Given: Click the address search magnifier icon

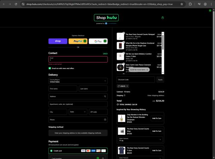Looking at the screenshot, I should click(x=105, y=96).
